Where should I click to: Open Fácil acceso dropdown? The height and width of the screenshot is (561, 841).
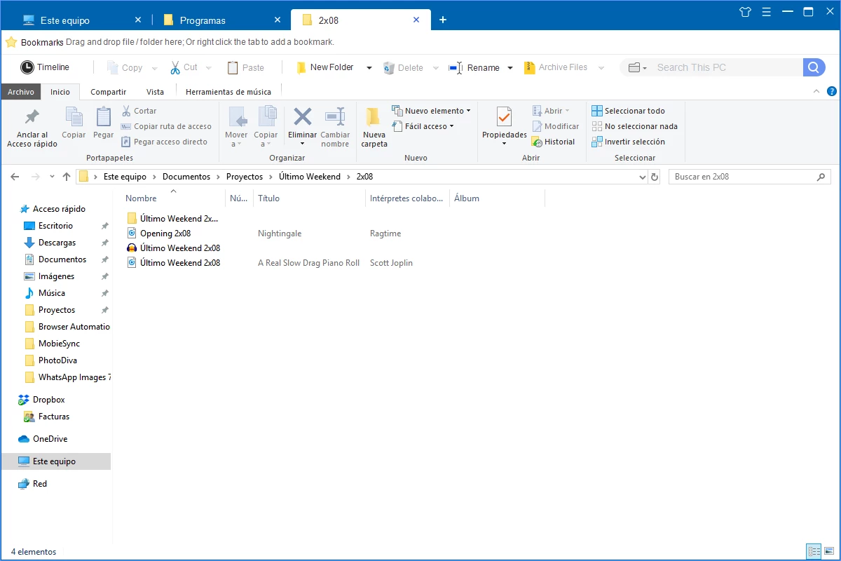[x=423, y=126]
